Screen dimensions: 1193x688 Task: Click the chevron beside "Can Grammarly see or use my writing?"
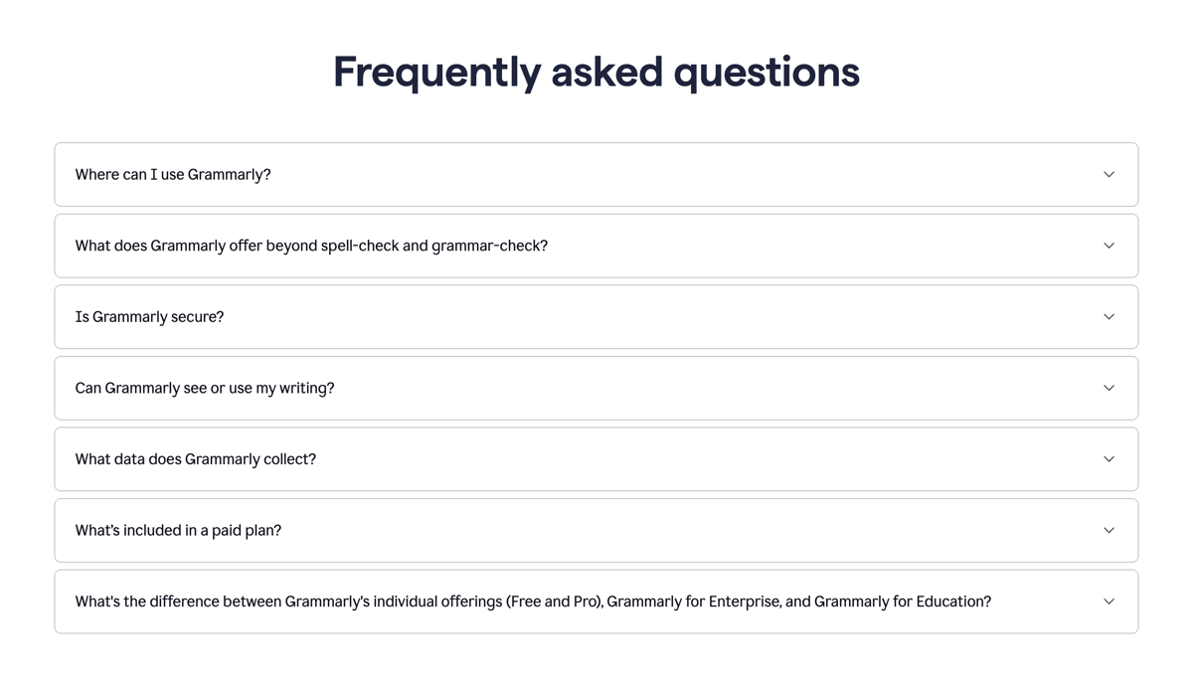1108,388
